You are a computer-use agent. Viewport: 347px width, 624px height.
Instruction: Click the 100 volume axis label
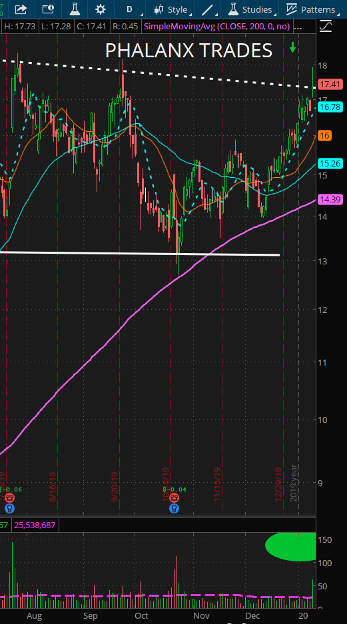pos(325,563)
